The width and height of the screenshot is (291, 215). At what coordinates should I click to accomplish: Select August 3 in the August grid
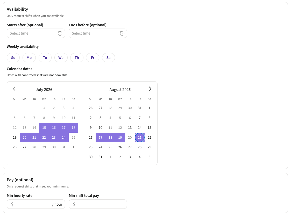point(100,118)
